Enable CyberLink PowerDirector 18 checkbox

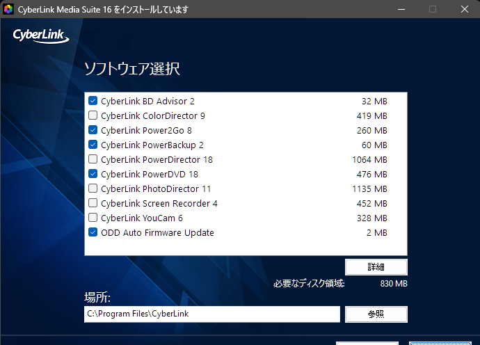[93, 159]
